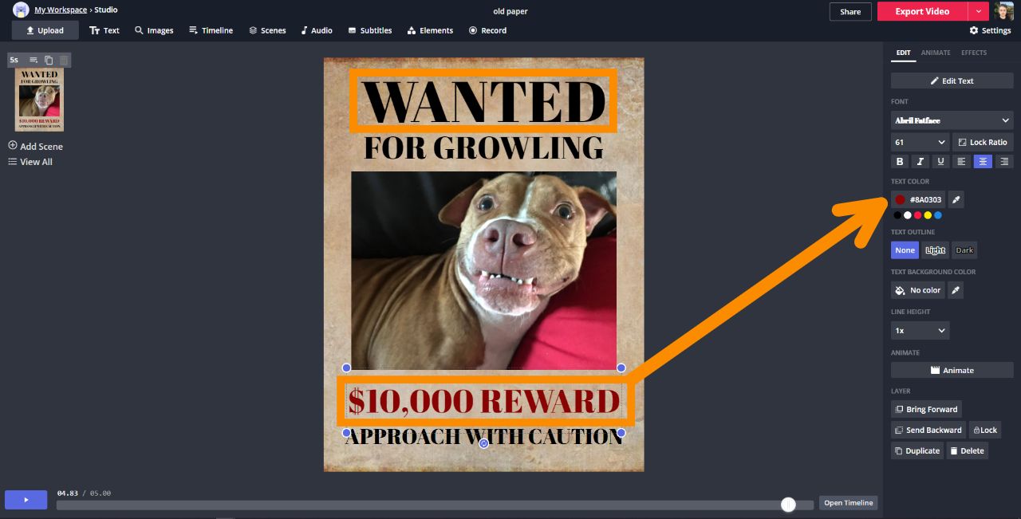Click the playback scrubber handle

tap(788, 504)
